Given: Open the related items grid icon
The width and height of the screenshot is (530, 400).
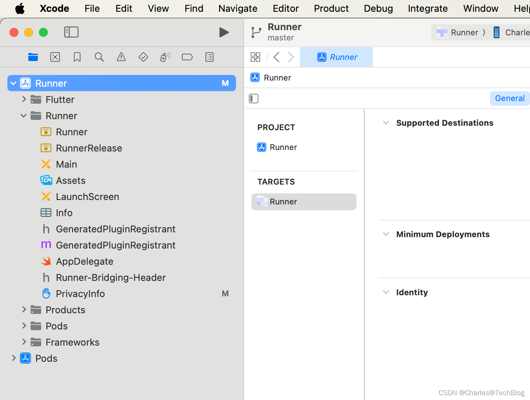Looking at the screenshot, I should 255,57.
